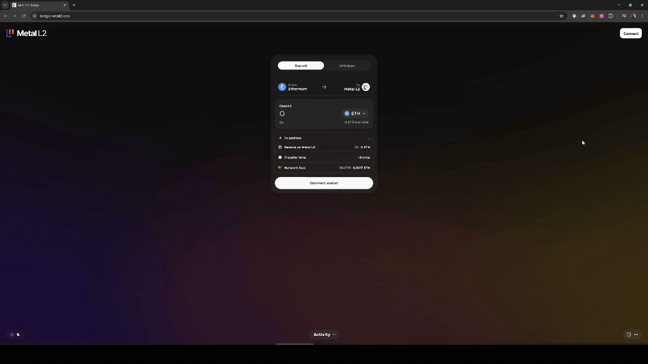This screenshot has width=648, height=364.
Task: Click the Network fees row
Action: [x=324, y=168]
